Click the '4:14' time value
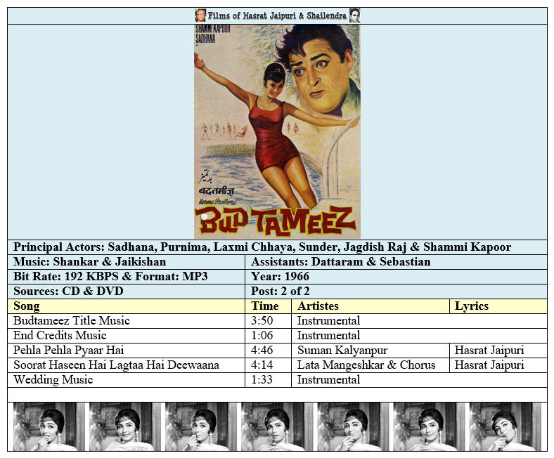 click(262, 365)
